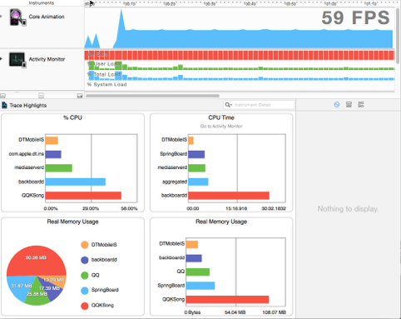Image resolution: width=401 pixels, height=319 pixels.
Task: Click the 31.87 MB blue pie slice
Action: coord(21,287)
